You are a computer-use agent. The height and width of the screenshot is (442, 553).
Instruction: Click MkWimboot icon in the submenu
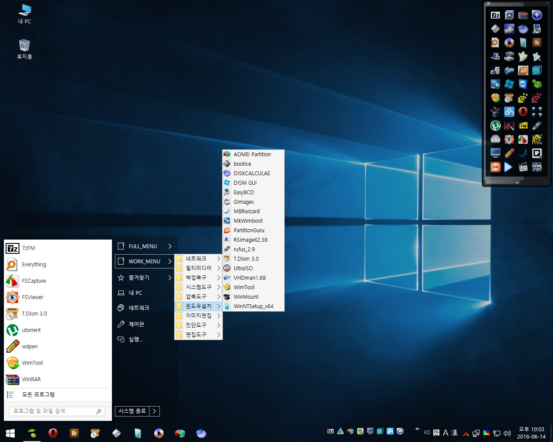[227, 221]
